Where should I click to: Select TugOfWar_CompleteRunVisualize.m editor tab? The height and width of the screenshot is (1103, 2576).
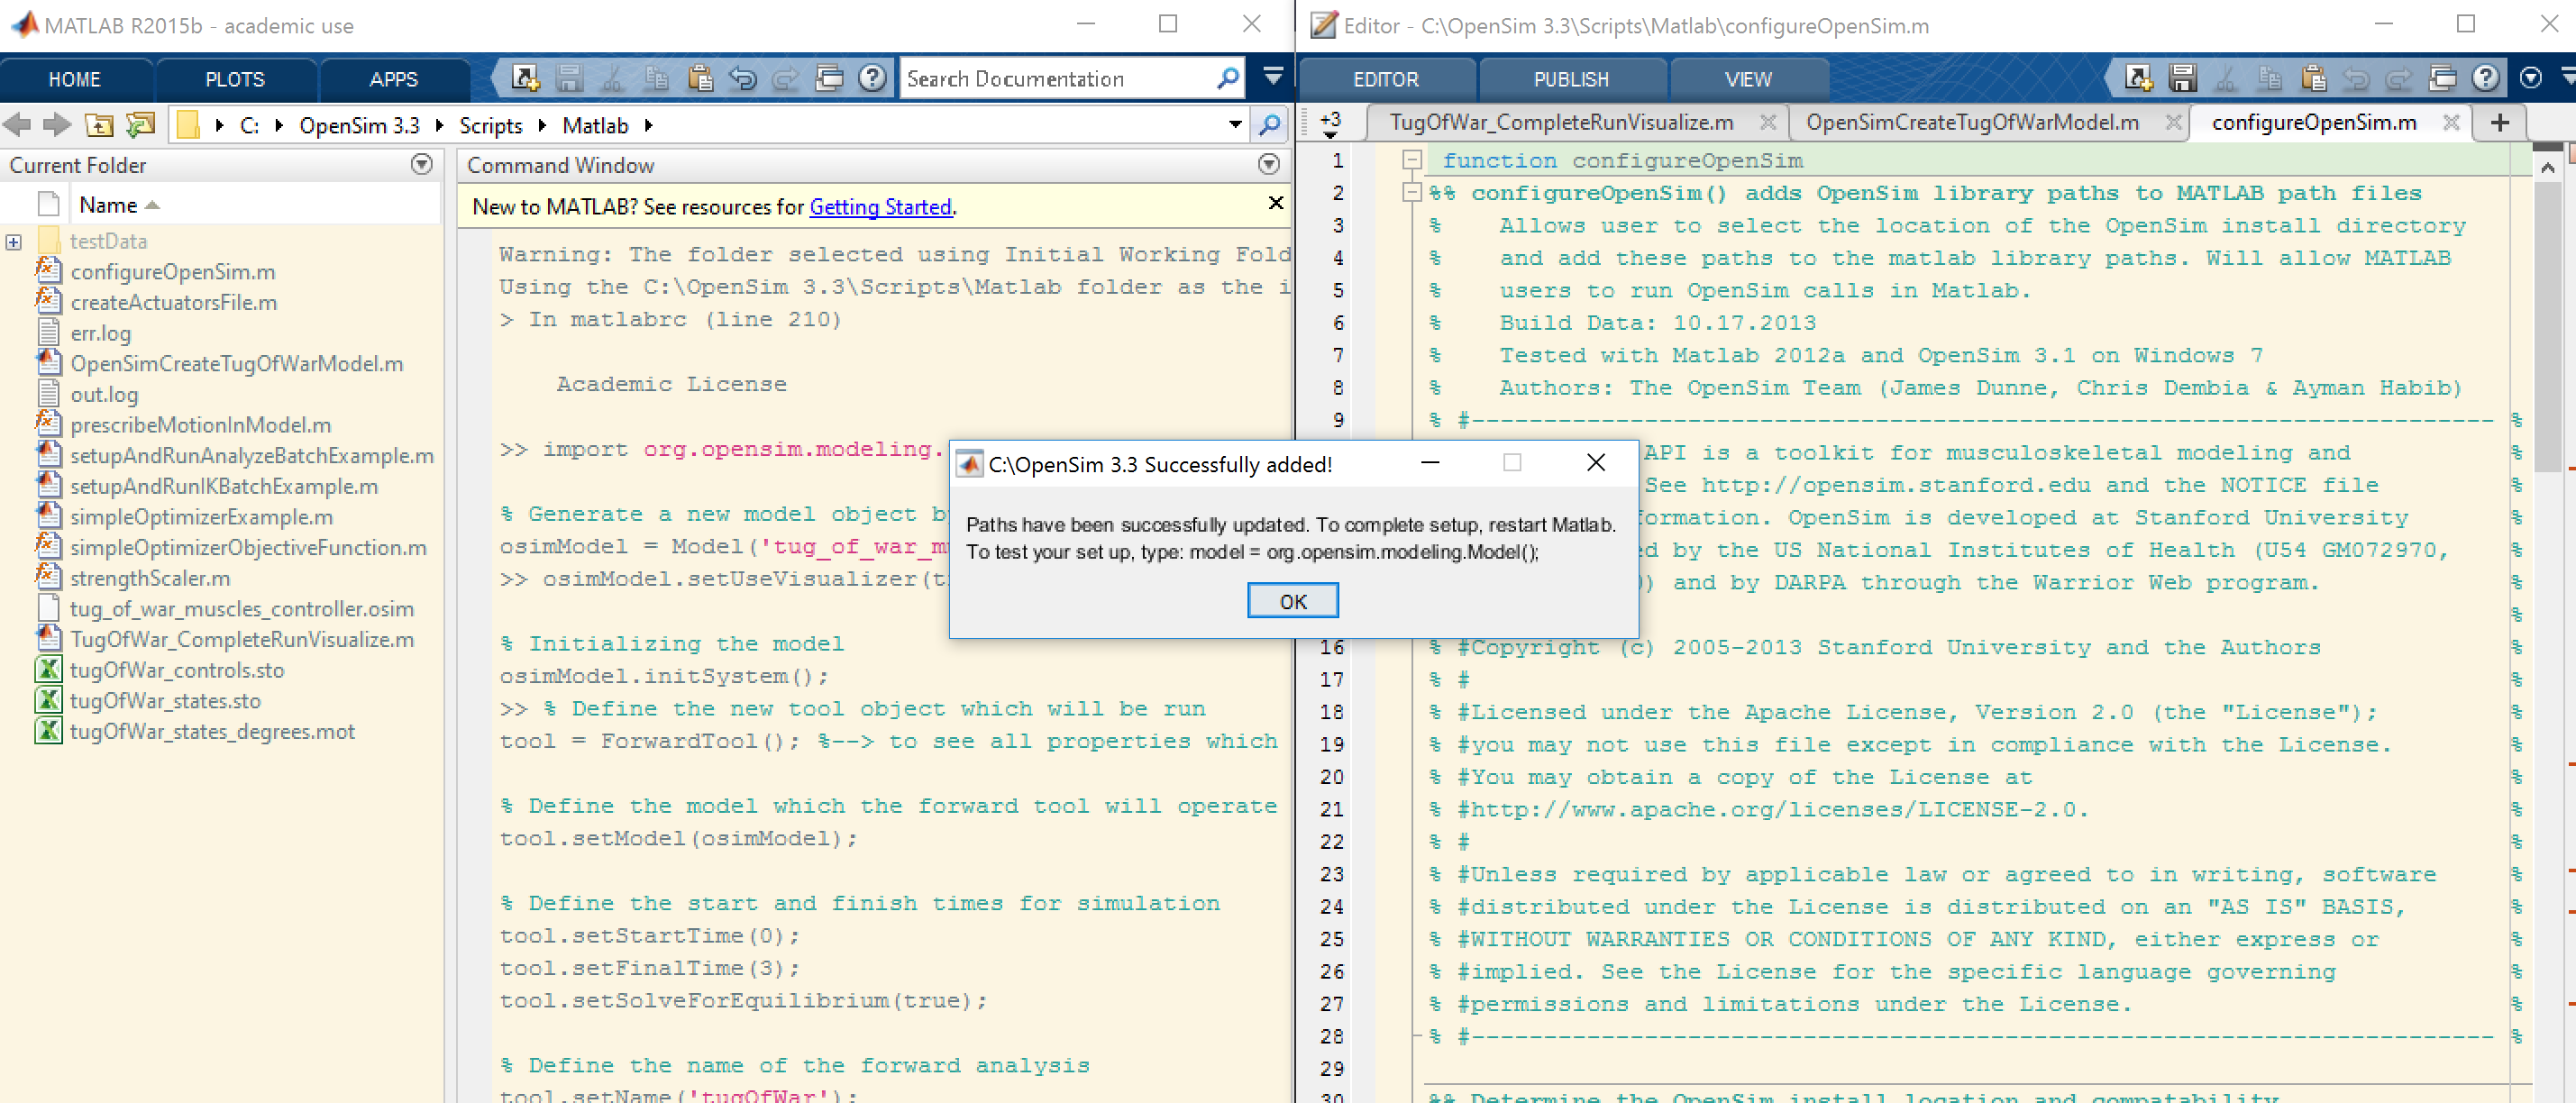pyautogui.click(x=1561, y=122)
